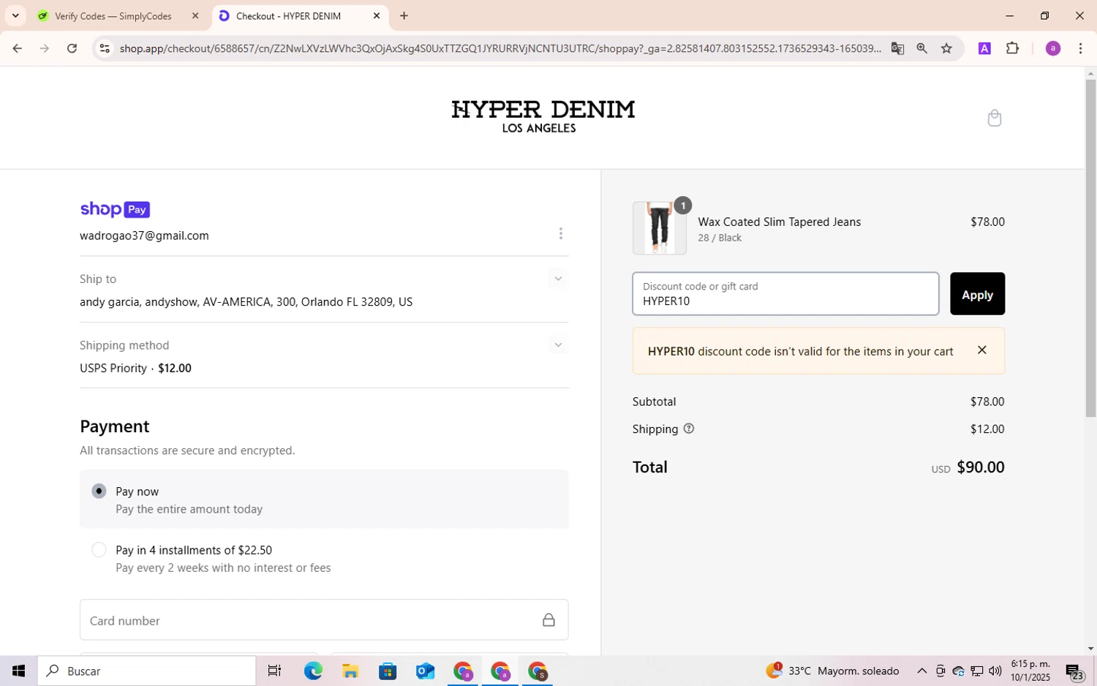Open the tab search dropdown
The width and height of the screenshot is (1097, 686).
[x=15, y=16]
